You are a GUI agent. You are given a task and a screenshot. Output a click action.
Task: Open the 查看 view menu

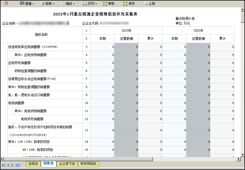[27, 3]
